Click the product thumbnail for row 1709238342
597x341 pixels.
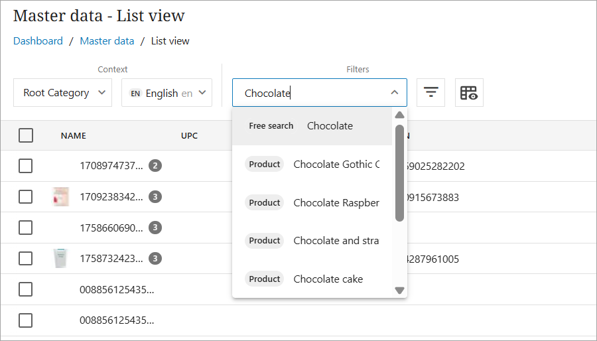tap(60, 197)
